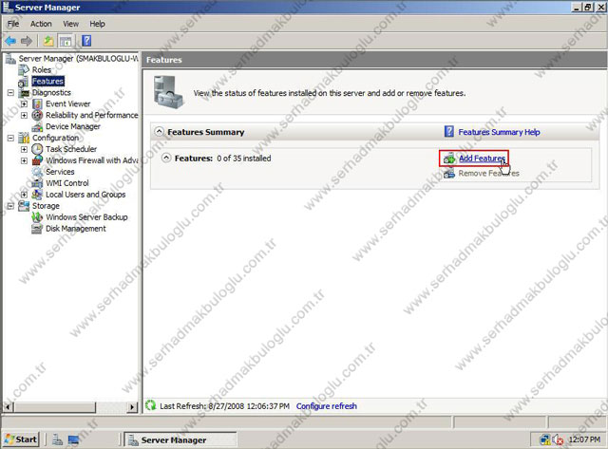Click tree pane scroll right arrow
Viewport: 608px width, 449px height.
[x=133, y=407]
